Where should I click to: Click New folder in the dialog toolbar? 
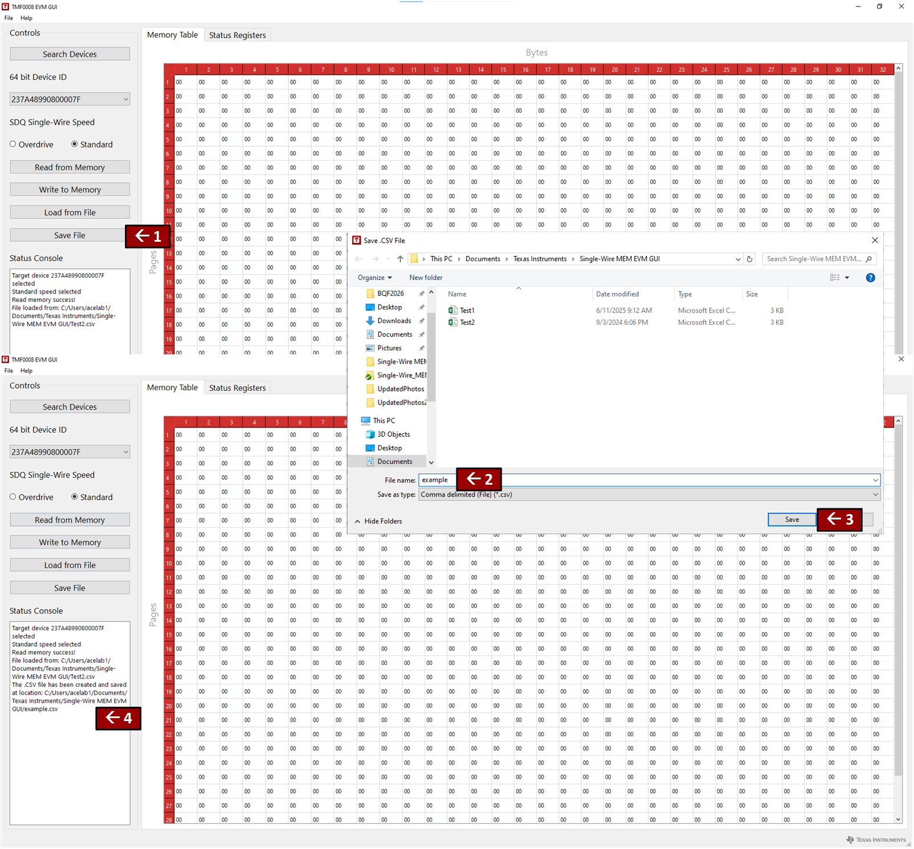(426, 278)
